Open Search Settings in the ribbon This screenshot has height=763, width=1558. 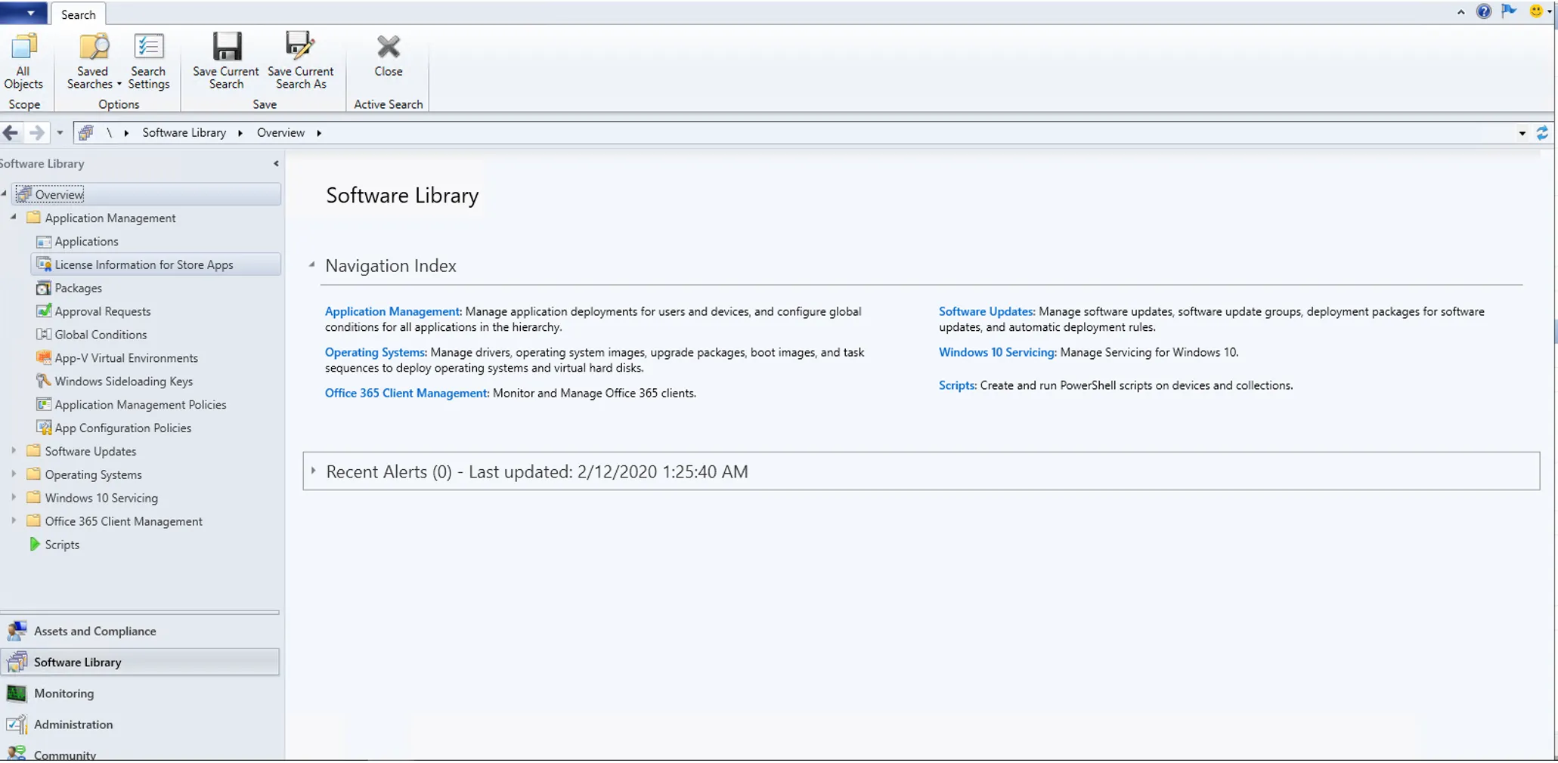coord(148,61)
